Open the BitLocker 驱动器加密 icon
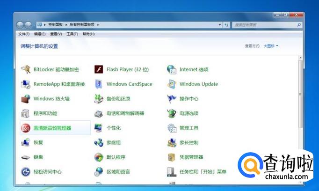 (x=26, y=69)
